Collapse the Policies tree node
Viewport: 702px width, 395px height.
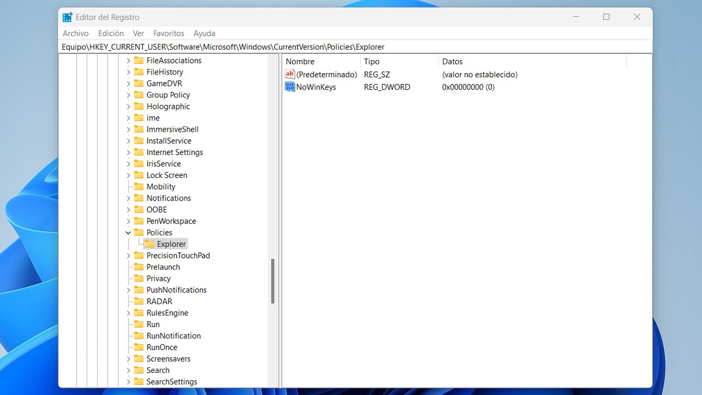pyautogui.click(x=128, y=232)
